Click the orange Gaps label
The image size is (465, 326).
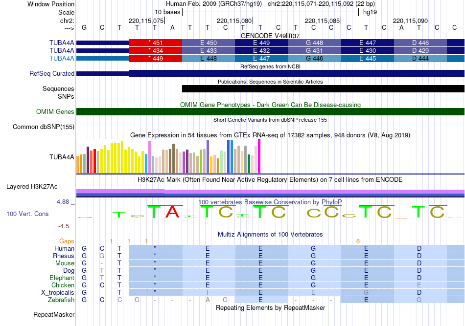click(67, 241)
